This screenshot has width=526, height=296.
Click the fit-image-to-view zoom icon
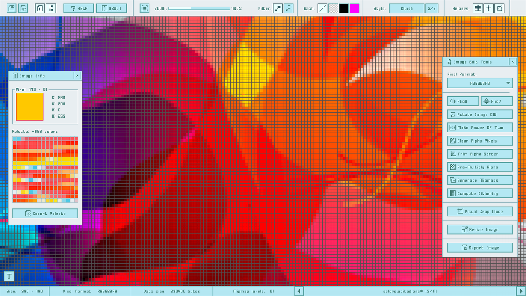(145, 7)
